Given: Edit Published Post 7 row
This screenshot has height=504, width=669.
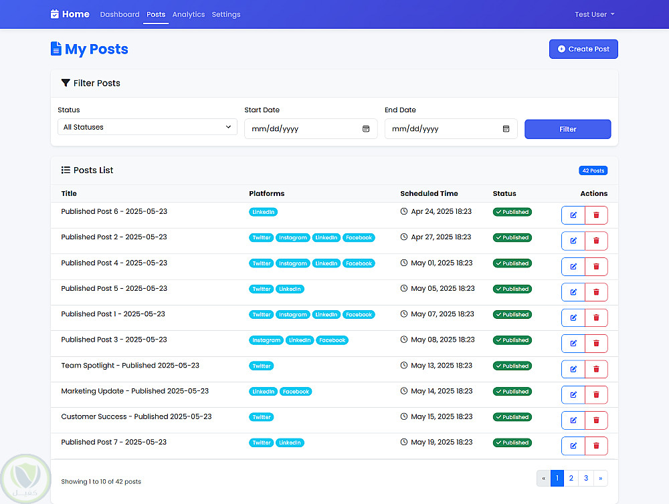Looking at the screenshot, I should pos(573,446).
